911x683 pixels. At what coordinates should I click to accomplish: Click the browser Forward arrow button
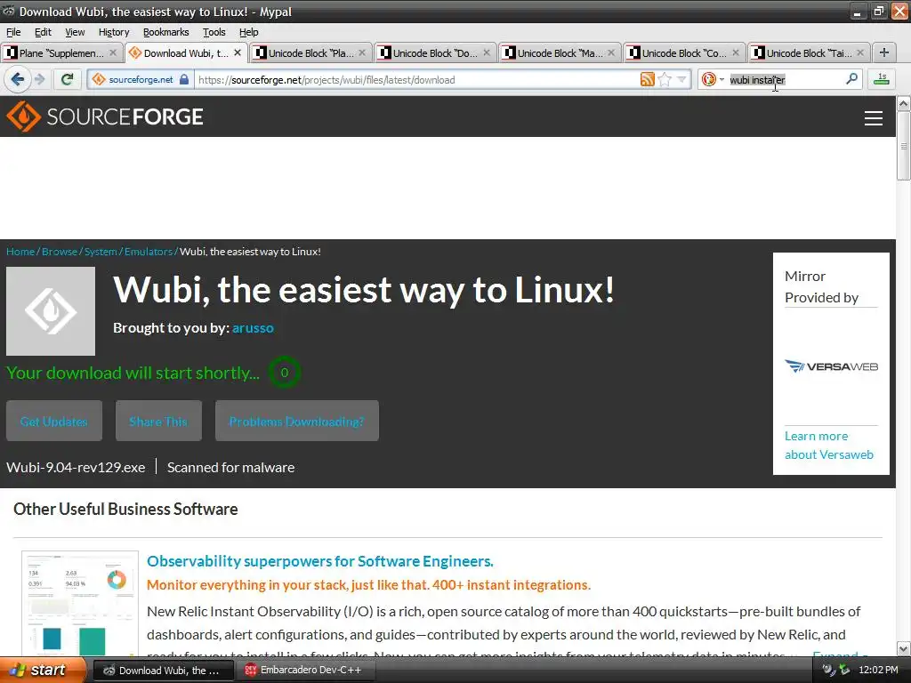click(39, 79)
